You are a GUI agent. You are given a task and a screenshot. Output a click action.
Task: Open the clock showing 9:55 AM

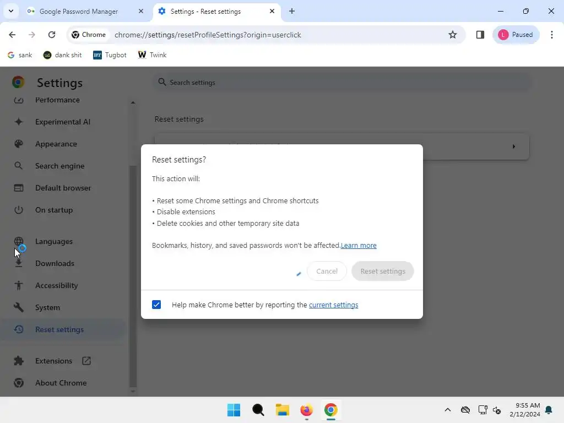[525, 410]
